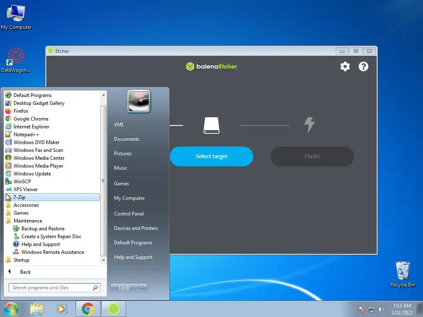Screen dimensions: 423x317
Task: Collapse the Maintenance folder
Action: click(52, 220)
